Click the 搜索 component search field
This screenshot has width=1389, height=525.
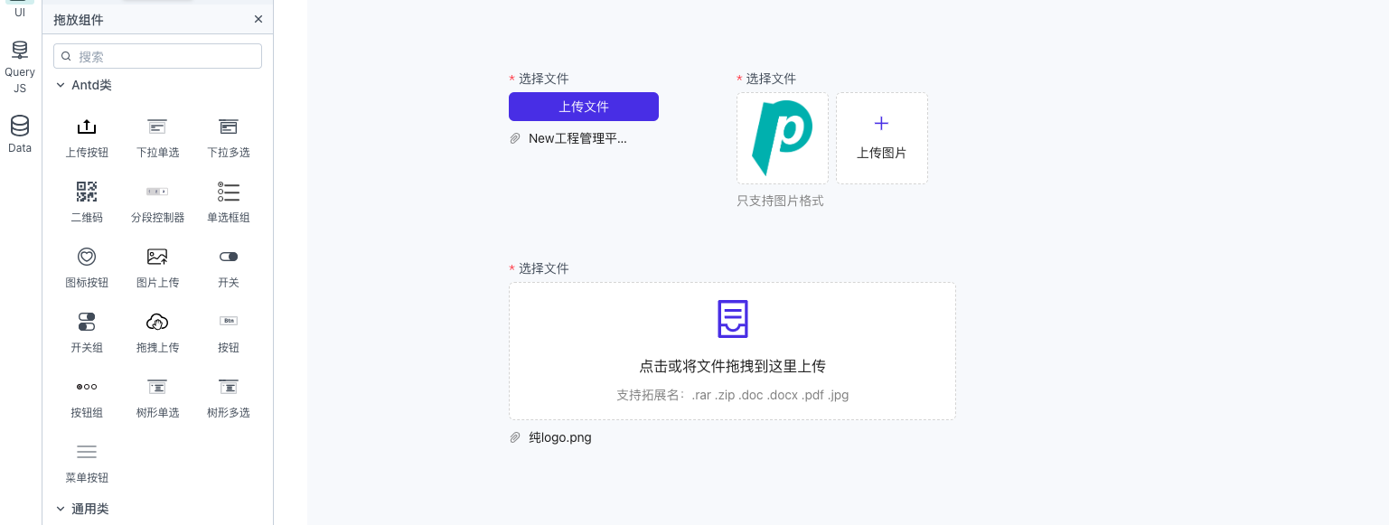[158, 56]
